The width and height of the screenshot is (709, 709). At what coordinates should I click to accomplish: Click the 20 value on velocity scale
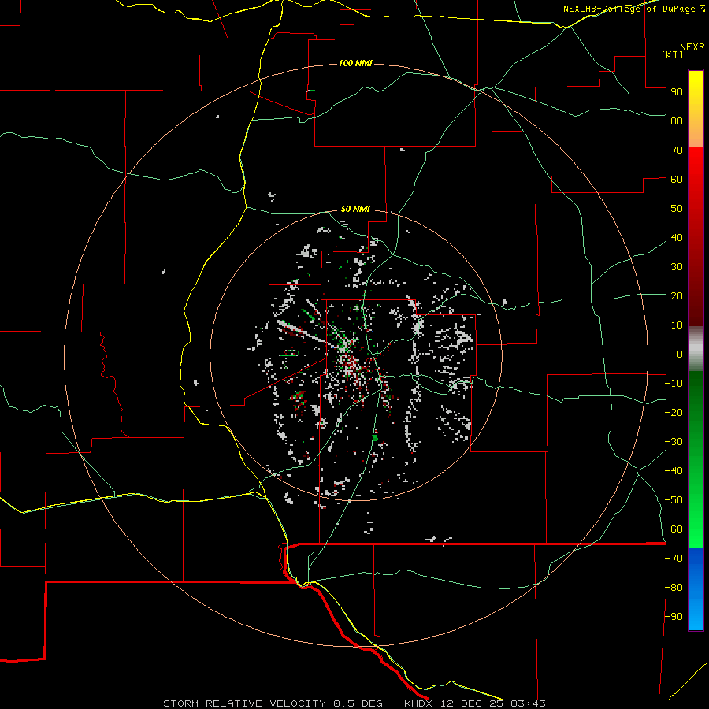[677, 296]
